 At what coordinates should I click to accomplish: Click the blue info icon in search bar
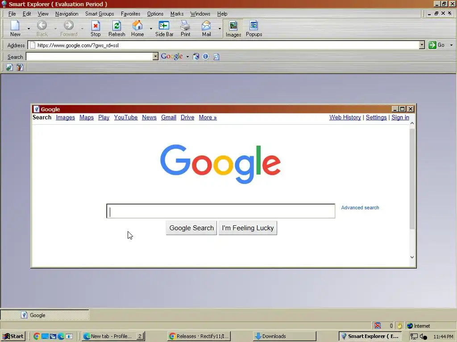[205, 57]
